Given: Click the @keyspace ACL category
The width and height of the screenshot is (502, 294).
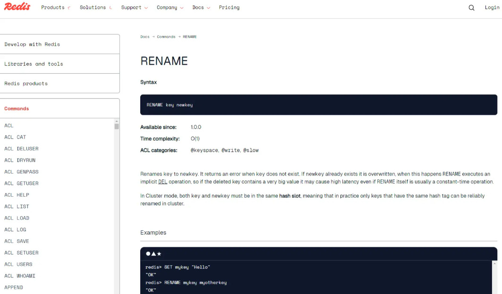Looking at the screenshot, I should pos(204,150).
